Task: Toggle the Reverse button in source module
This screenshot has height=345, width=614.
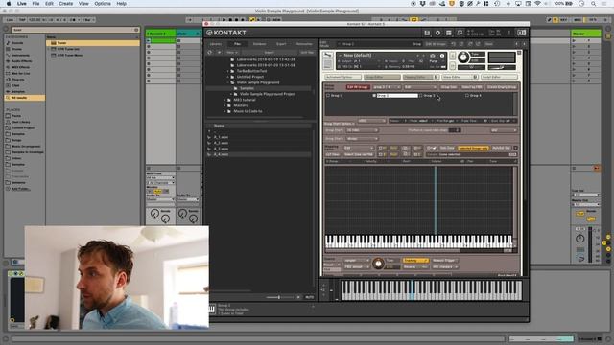Action: [x=415, y=267]
